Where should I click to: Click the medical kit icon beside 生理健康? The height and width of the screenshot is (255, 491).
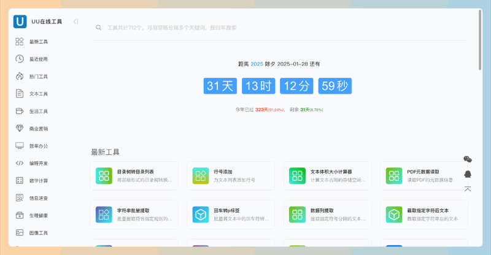[20, 215]
